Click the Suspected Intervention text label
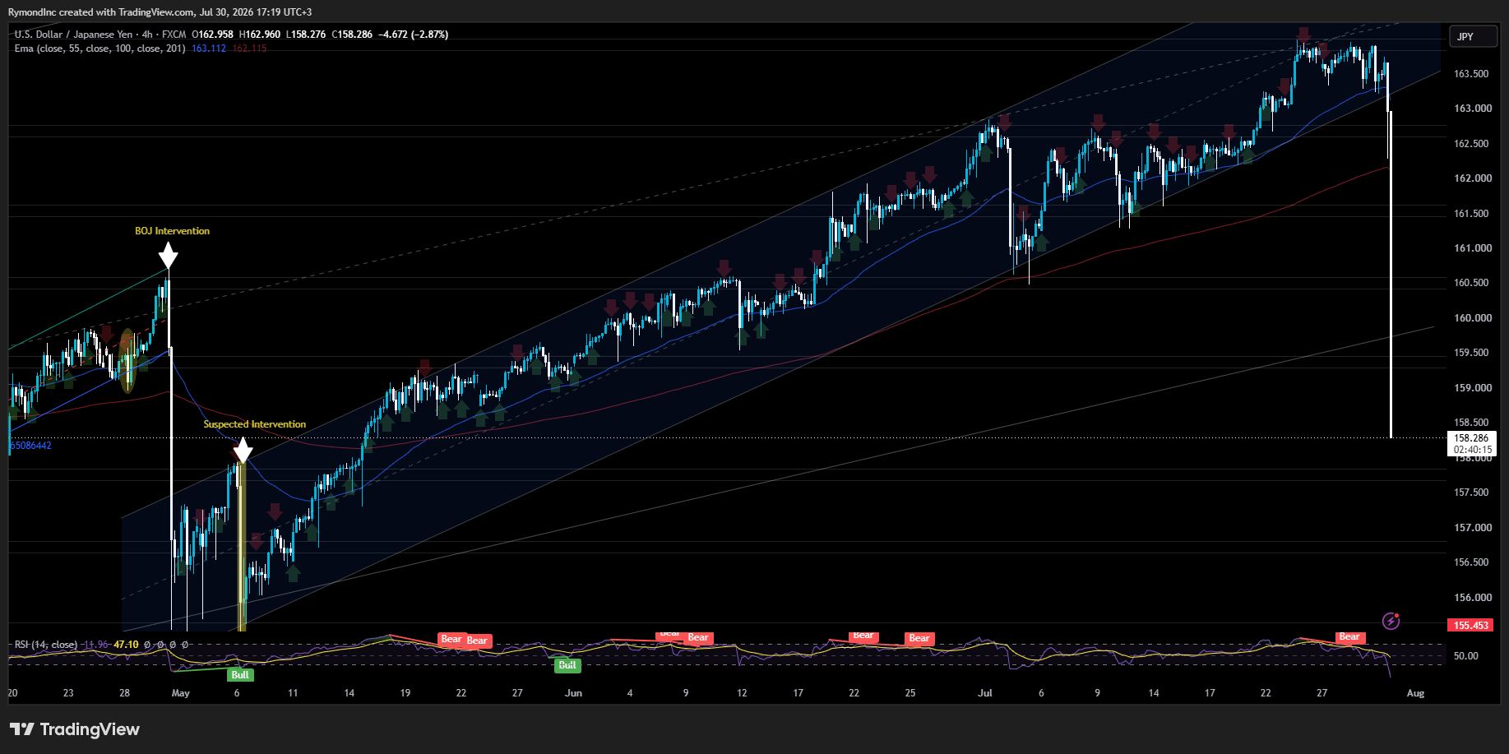 pos(255,424)
